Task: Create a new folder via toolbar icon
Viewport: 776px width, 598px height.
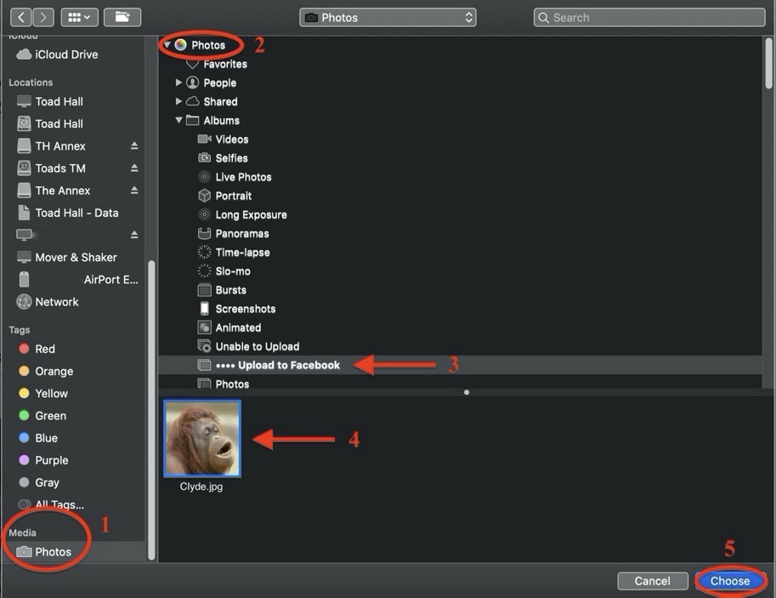Action: (x=122, y=17)
